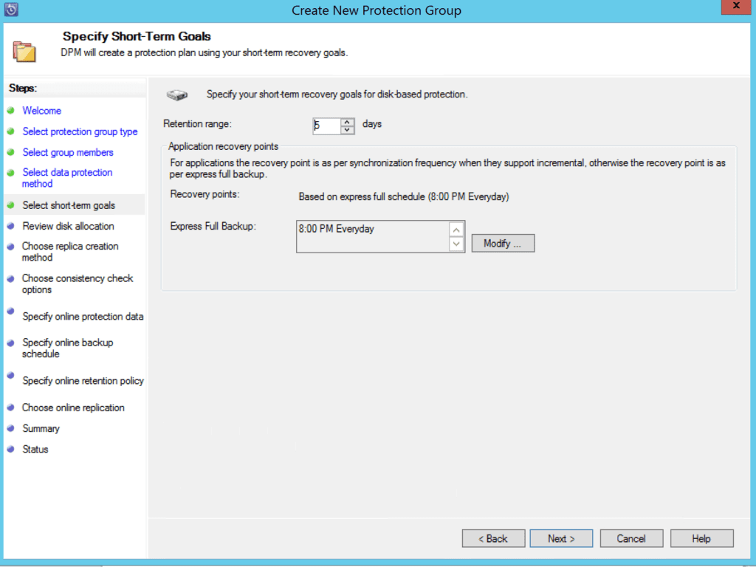The width and height of the screenshot is (756, 567).
Task: Select the short-term goals step
Action: [x=69, y=205]
